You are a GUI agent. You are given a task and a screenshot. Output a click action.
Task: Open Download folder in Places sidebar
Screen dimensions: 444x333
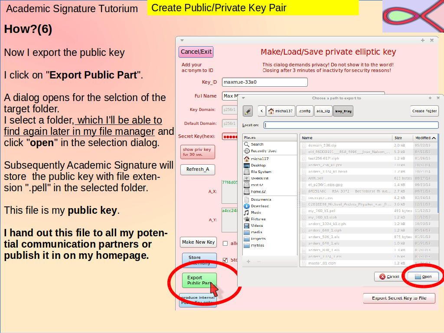click(260, 206)
